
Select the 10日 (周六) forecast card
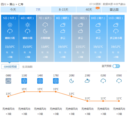pos(98,38)
